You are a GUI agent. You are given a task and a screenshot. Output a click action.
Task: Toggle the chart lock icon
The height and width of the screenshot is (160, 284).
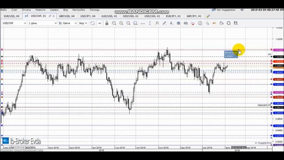click(x=107, y=23)
